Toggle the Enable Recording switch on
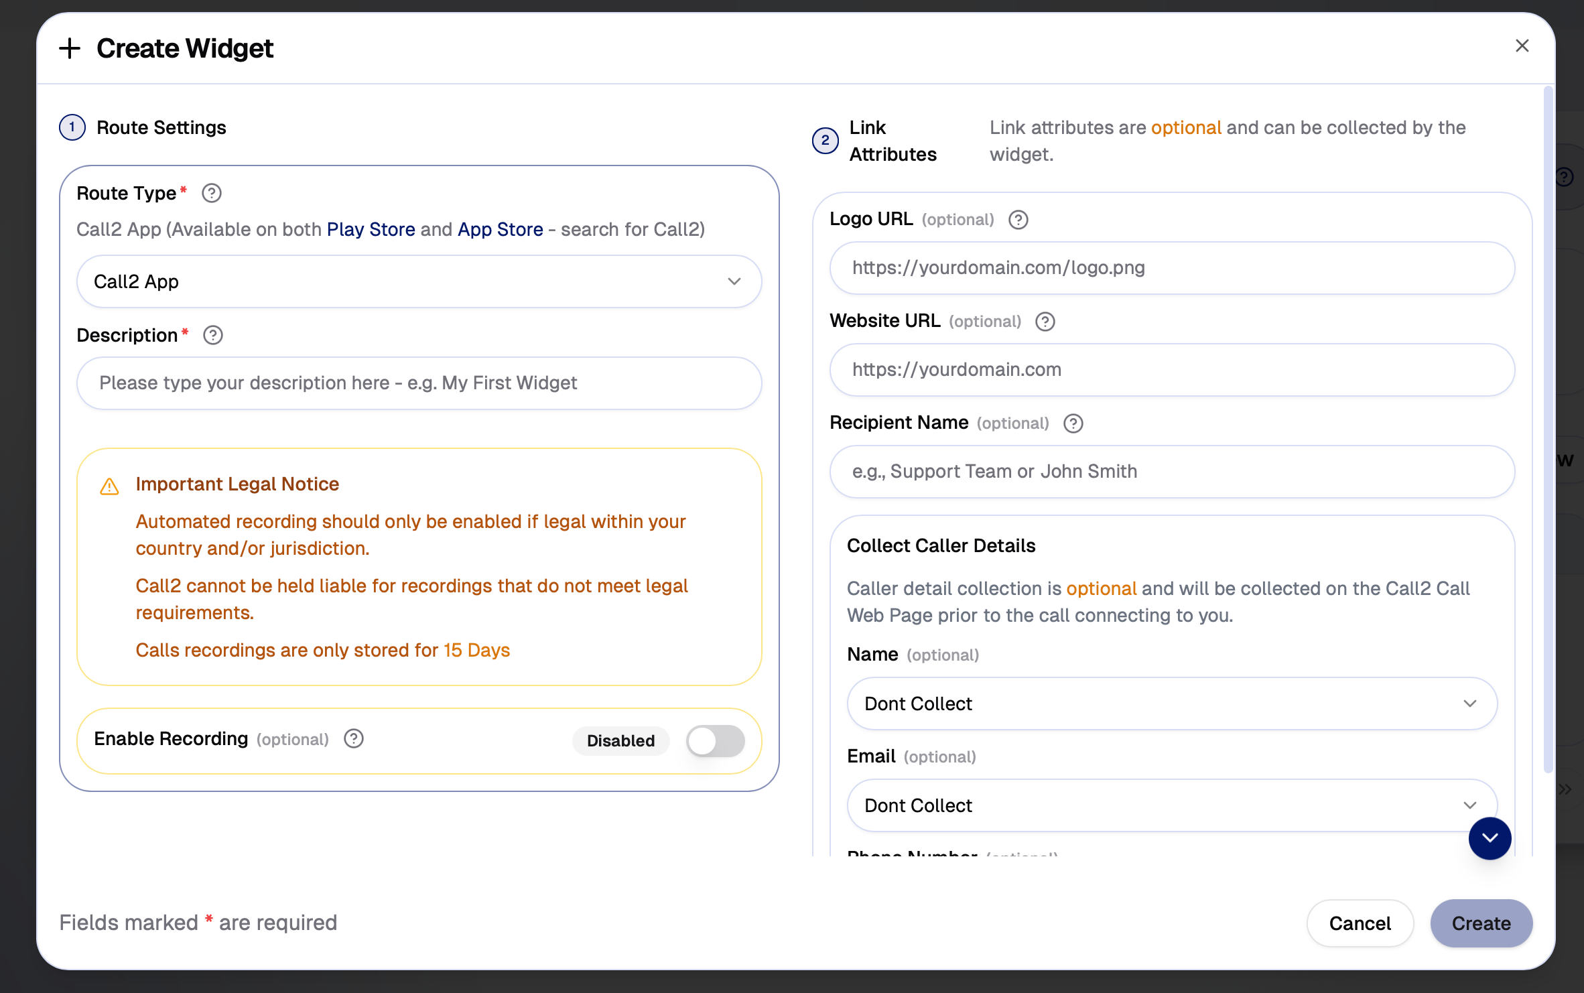 click(x=715, y=740)
